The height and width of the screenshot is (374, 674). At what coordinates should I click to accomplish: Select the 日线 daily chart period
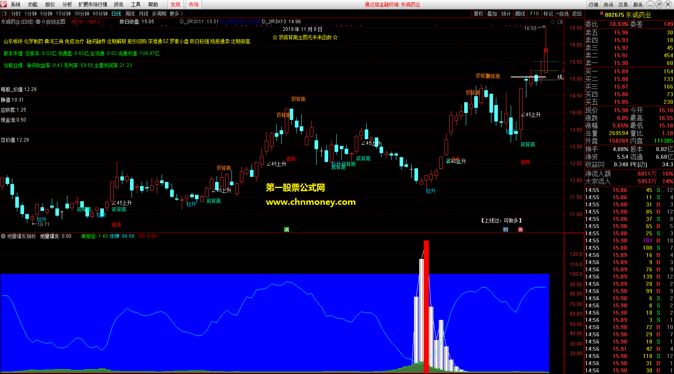pyautogui.click(x=116, y=14)
